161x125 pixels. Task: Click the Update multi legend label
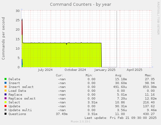[x=20, y=110]
